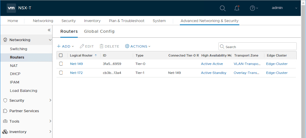Click the Tools toolbox icon
The height and width of the screenshot is (138, 306).
coord(6,121)
